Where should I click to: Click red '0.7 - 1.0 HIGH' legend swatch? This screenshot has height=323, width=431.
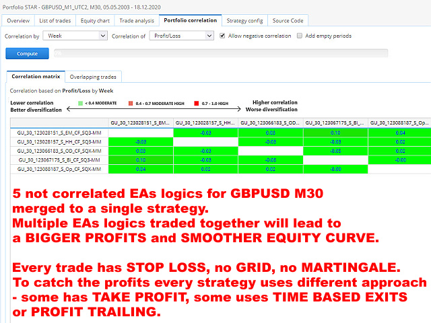click(x=196, y=103)
